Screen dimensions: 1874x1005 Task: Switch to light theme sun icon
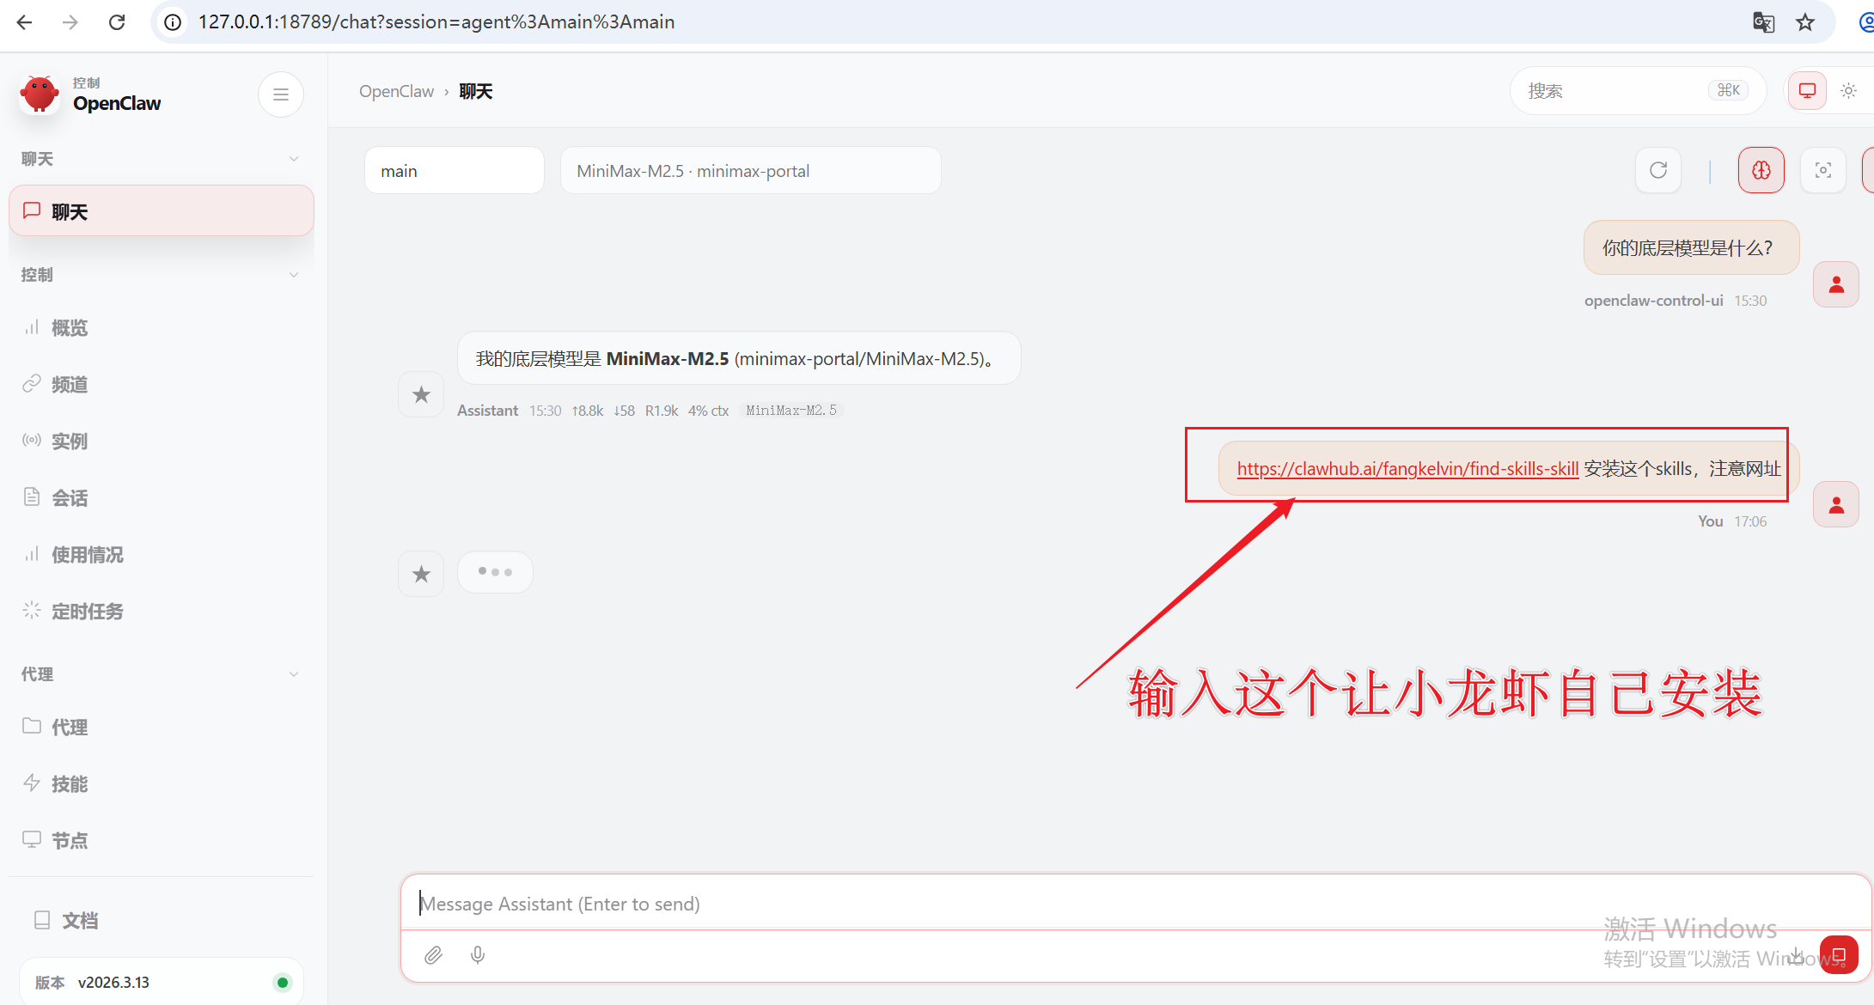click(1848, 91)
